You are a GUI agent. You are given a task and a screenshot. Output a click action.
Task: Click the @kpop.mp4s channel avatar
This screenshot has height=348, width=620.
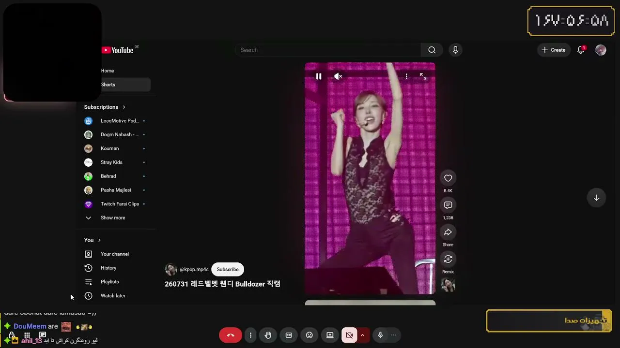tap(171, 269)
